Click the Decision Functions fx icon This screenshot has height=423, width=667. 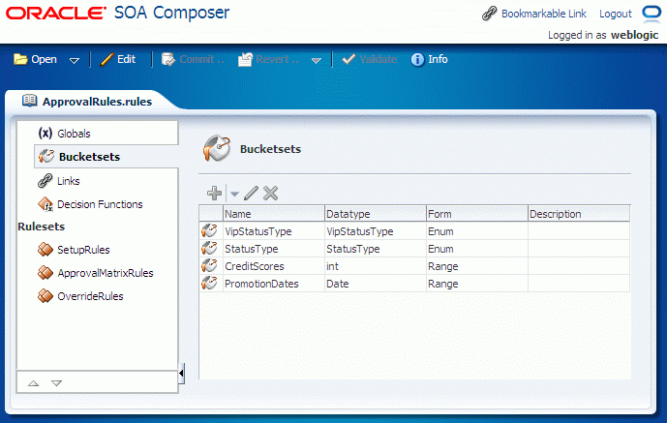tap(45, 204)
